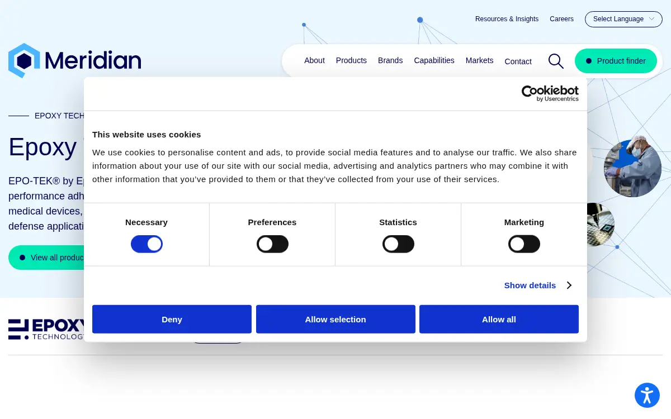Click the Cookiebot by Usercentrics logo
The width and height of the screenshot is (671, 419).
(x=550, y=93)
